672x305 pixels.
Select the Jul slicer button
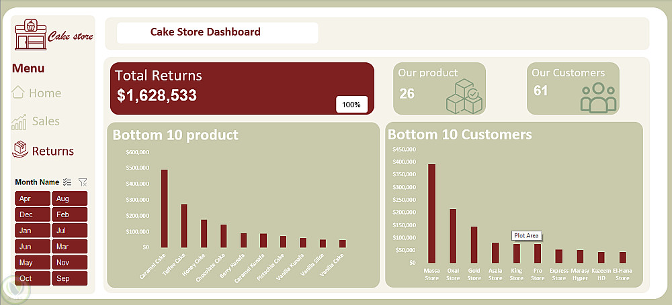[x=69, y=231]
